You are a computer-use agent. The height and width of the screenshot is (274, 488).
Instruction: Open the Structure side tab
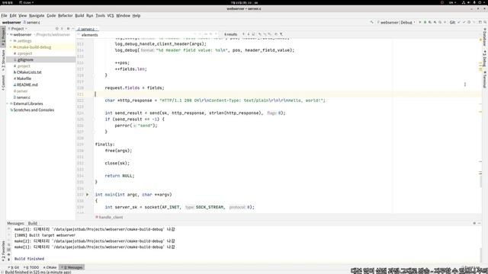(x=3, y=60)
